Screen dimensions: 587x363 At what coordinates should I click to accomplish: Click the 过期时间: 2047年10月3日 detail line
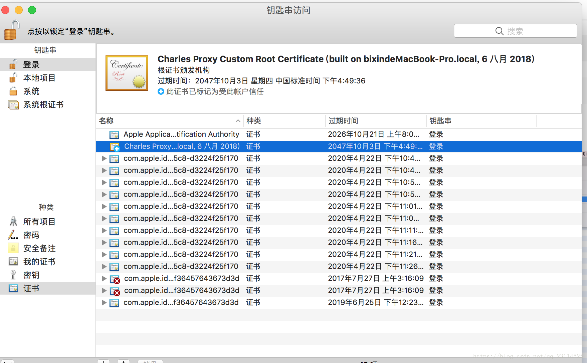point(261,81)
